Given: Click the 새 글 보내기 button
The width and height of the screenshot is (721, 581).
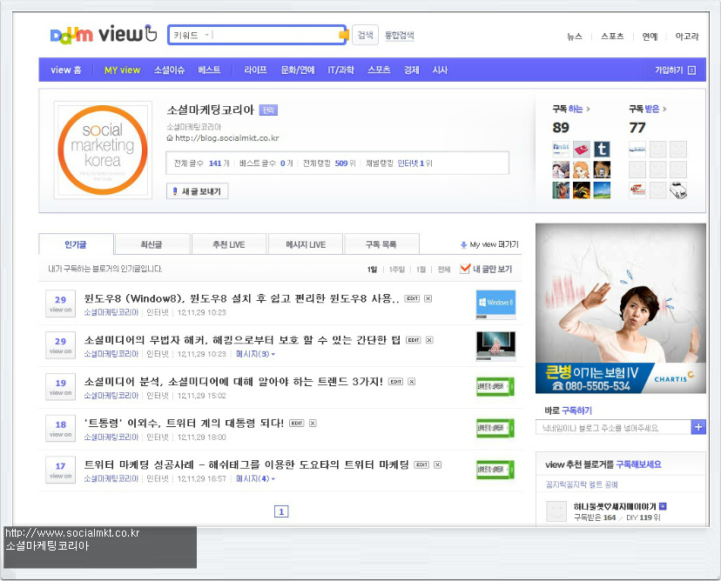Looking at the screenshot, I should 198,191.
